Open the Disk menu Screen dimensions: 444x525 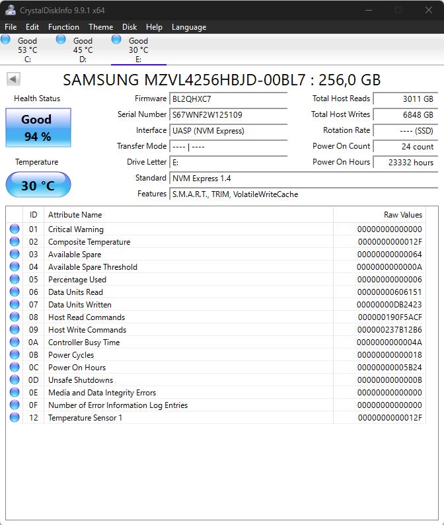[129, 27]
